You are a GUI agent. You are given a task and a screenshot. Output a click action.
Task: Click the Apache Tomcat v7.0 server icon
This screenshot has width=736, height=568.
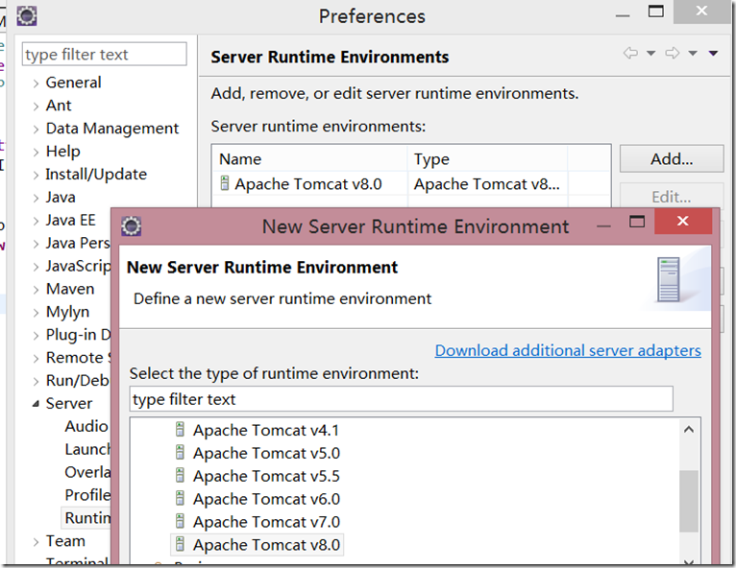pyautogui.click(x=180, y=521)
